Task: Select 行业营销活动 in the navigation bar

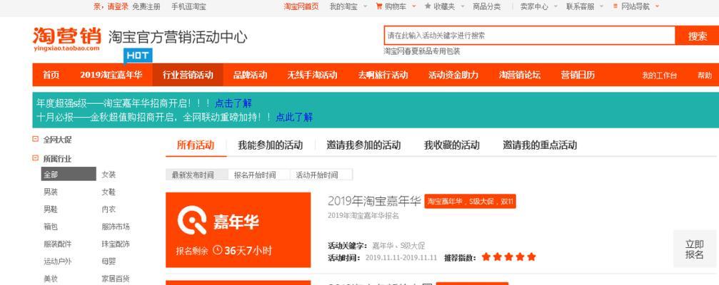Action: tap(188, 75)
